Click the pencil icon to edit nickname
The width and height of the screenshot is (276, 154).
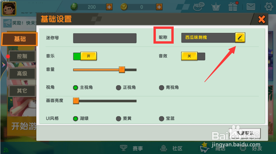coord(240,38)
